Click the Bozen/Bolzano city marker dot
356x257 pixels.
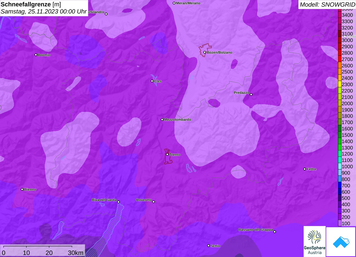[x=205, y=52]
